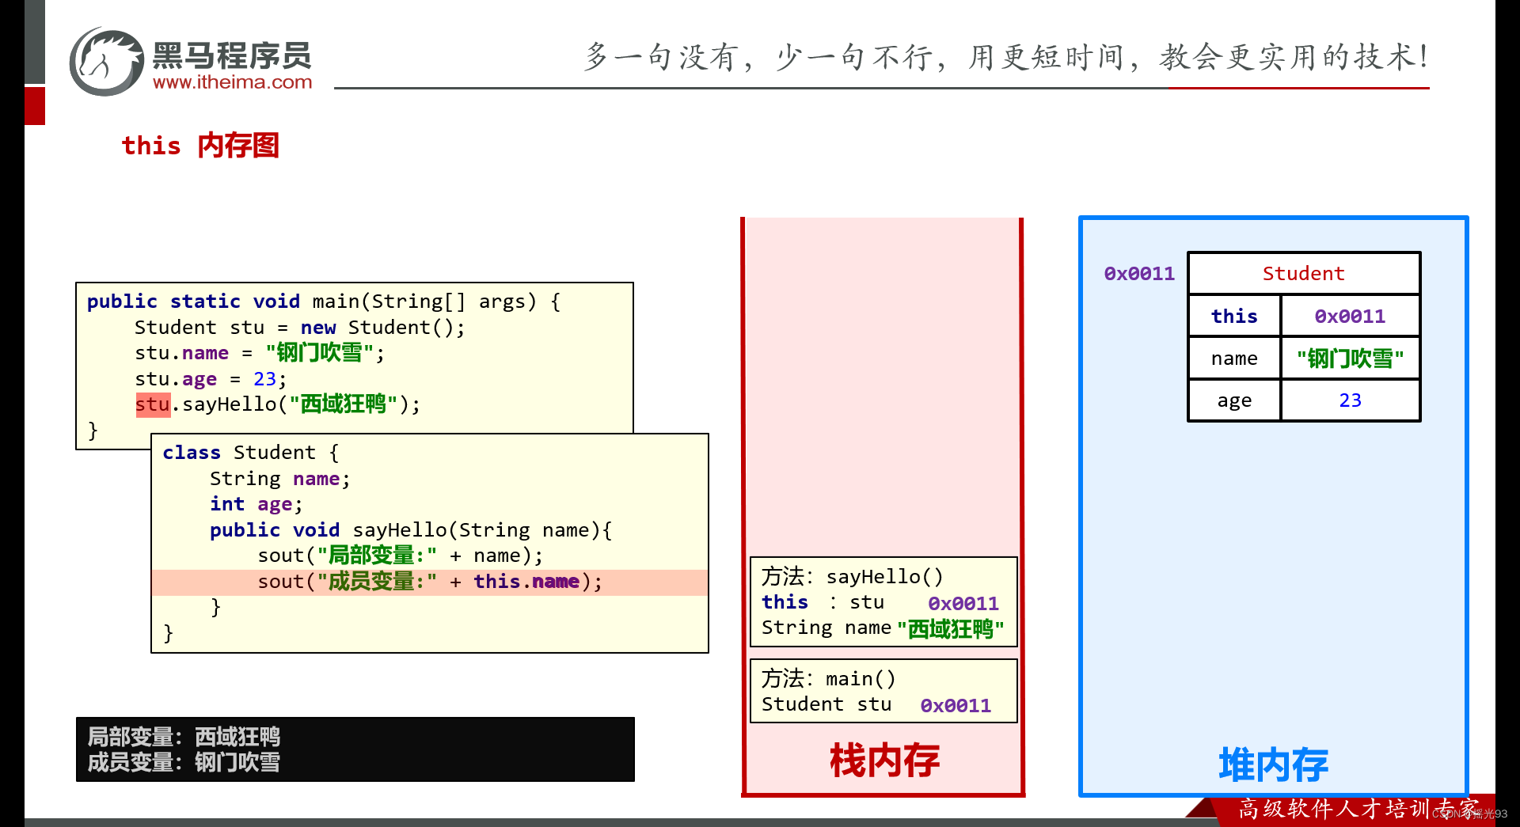Click console output '成员变量:钢门吹雪'
The image size is (1520, 827).
pos(184,762)
